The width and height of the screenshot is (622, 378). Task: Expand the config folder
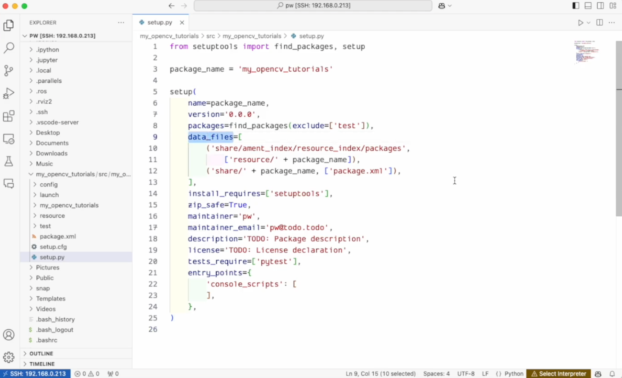(x=48, y=184)
